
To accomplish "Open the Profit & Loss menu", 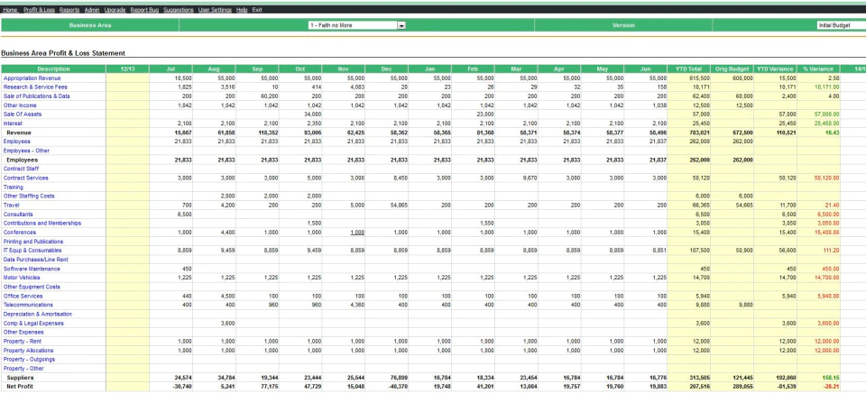I will (x=39, y=10).
